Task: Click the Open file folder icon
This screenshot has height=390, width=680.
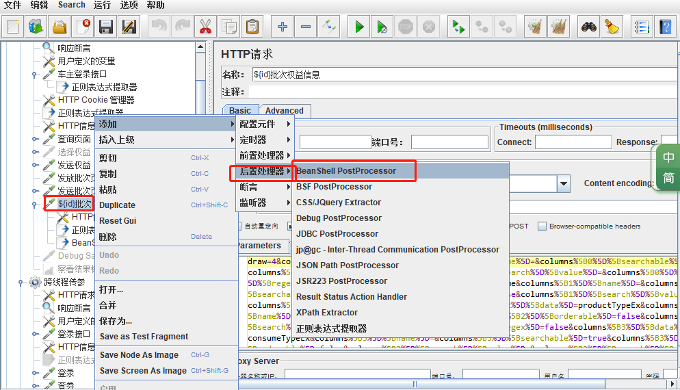Action: (60, 27)
